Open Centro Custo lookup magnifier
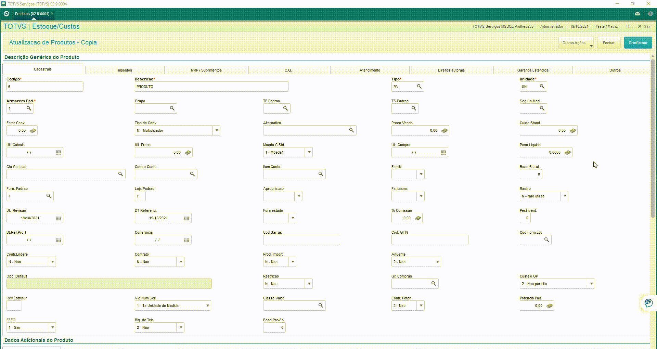The width and height of the screenshot is (657, 349). point(193,174)
